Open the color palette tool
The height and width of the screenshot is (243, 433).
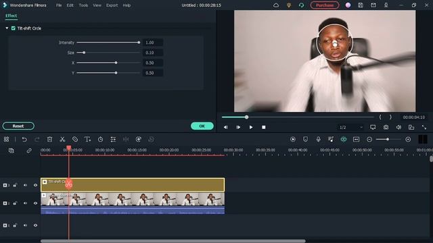tap(139, 140)
